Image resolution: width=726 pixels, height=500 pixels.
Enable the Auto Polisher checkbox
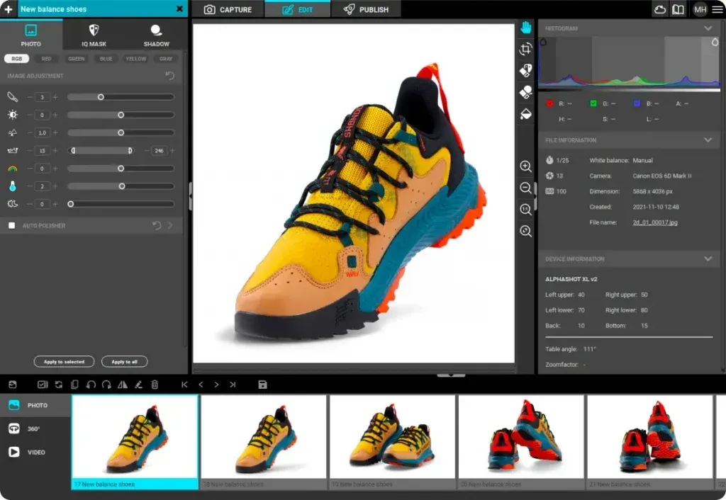coord(11,225)
